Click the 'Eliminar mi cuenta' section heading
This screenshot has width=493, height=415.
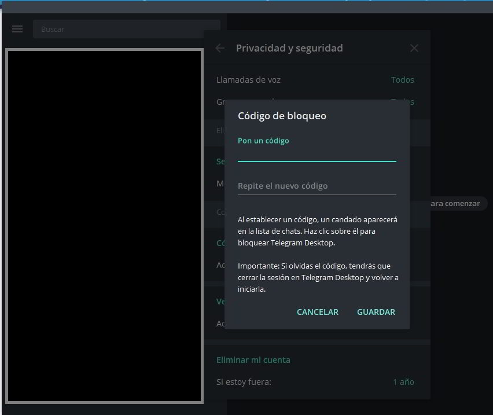pos(253,360)
